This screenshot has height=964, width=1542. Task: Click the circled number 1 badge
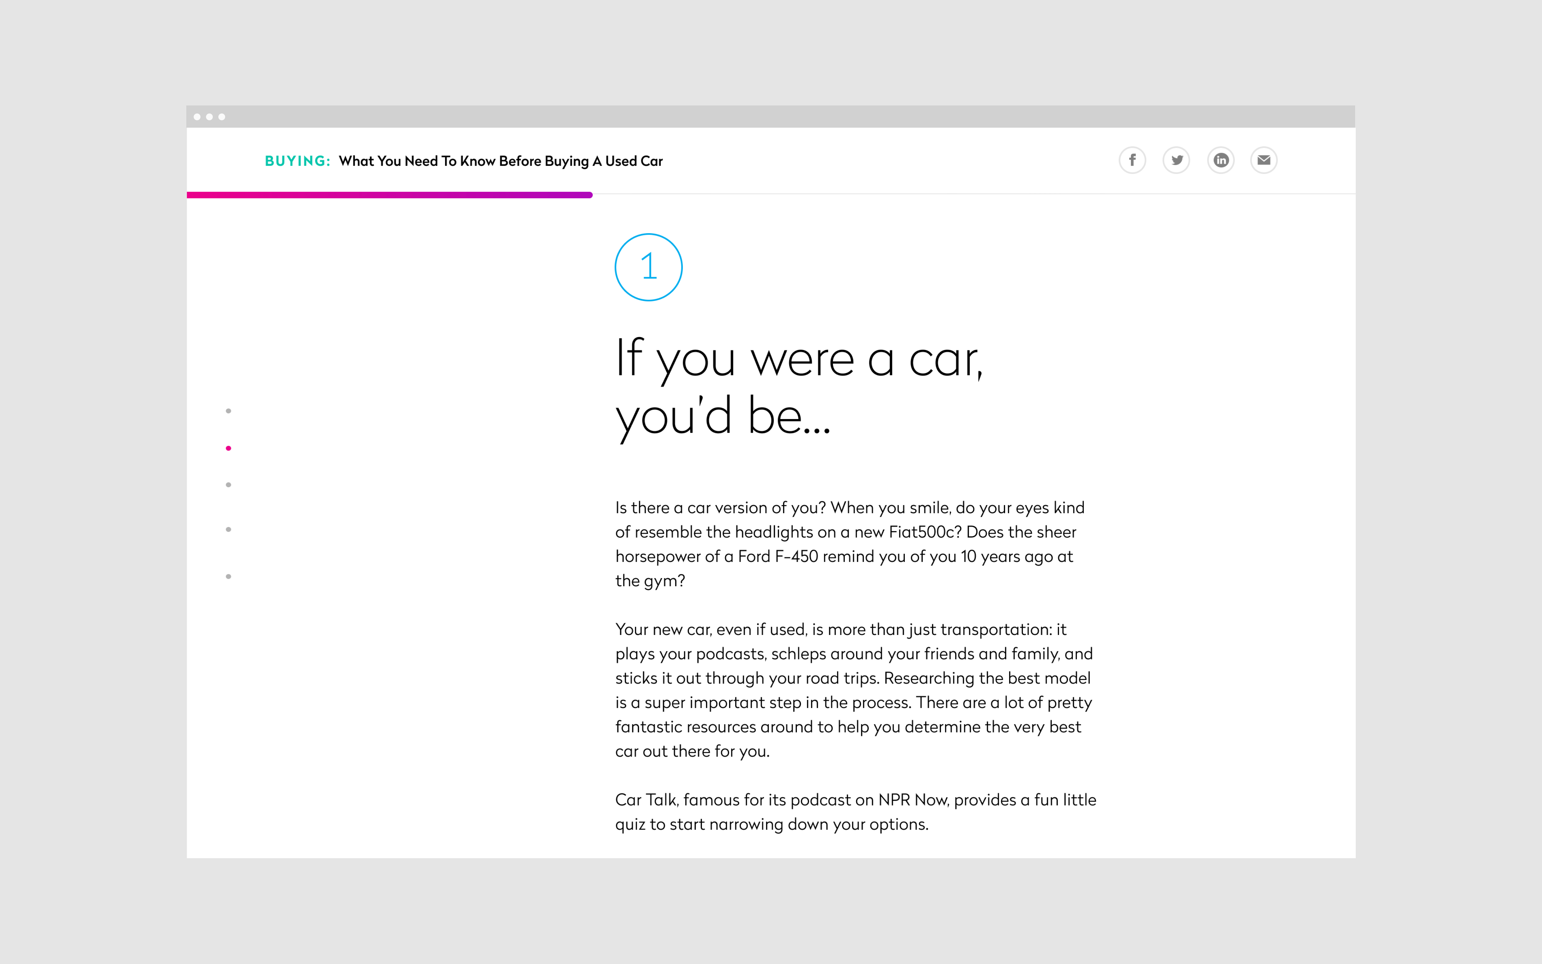click(648, 267)
